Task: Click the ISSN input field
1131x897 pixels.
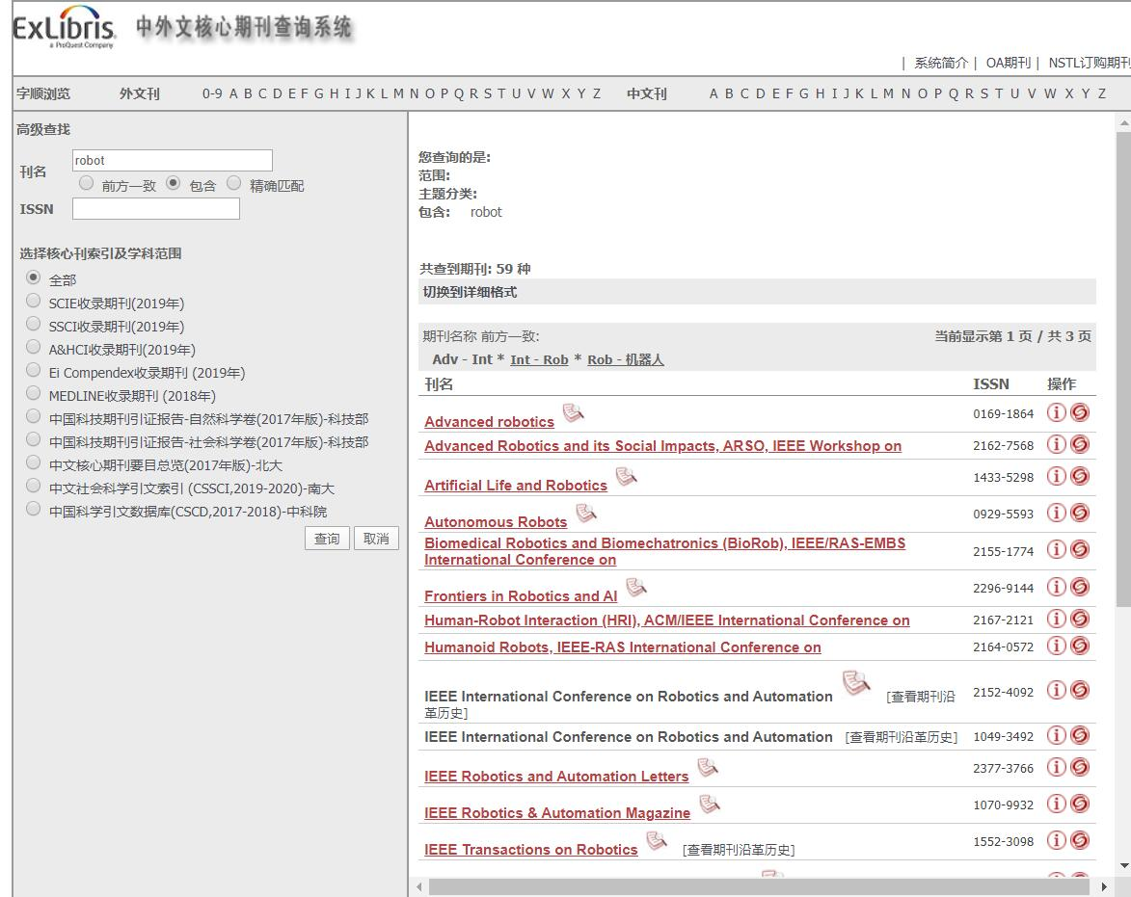Action: 156,209
